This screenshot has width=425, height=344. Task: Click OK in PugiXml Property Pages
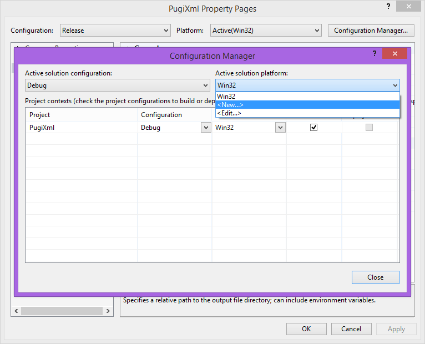pos(306,329)
